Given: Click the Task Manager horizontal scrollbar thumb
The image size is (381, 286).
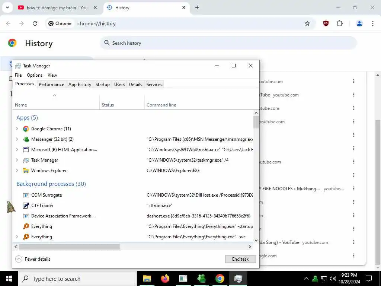Looking at the screenshot, I should (x=70, y=247).
